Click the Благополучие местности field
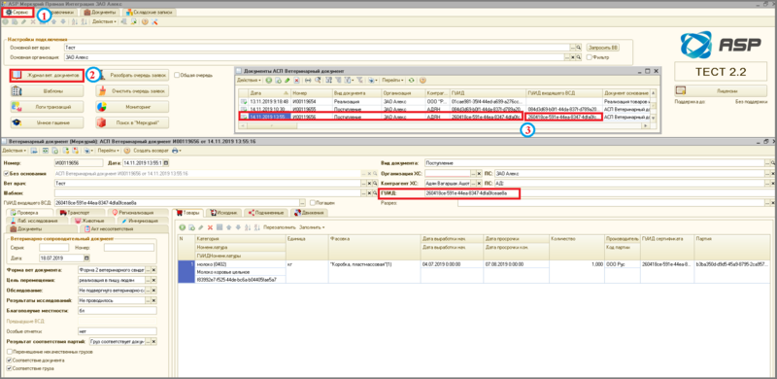777x379 pixels. (x=117, y=311)
